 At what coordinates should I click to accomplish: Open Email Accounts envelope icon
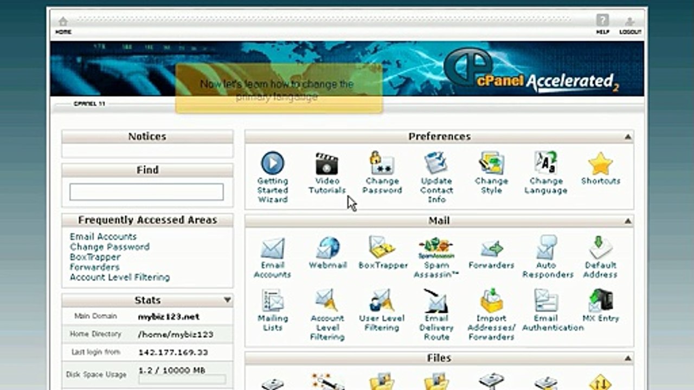[272, 248]
